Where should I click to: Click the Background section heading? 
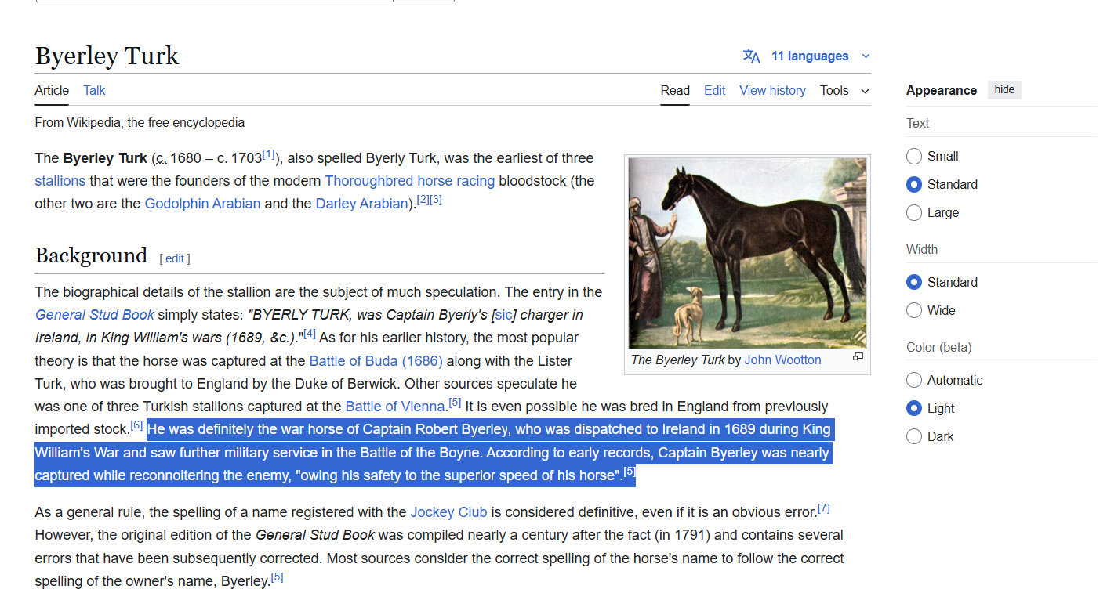[x=91, y=255]
